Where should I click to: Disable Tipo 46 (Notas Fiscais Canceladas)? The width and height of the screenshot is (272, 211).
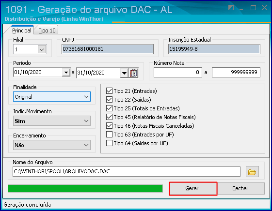[x=109, y=126]
